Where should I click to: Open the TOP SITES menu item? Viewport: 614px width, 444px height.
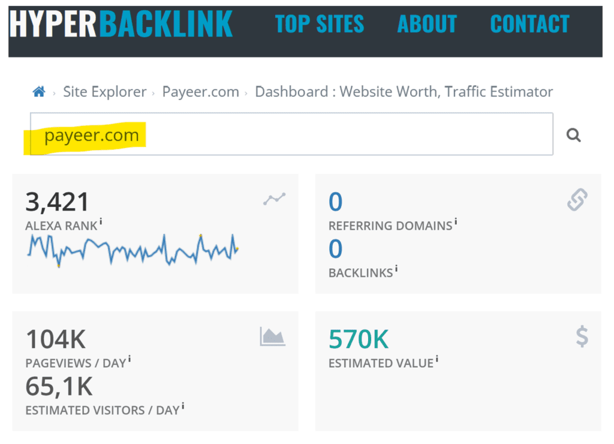320,25
